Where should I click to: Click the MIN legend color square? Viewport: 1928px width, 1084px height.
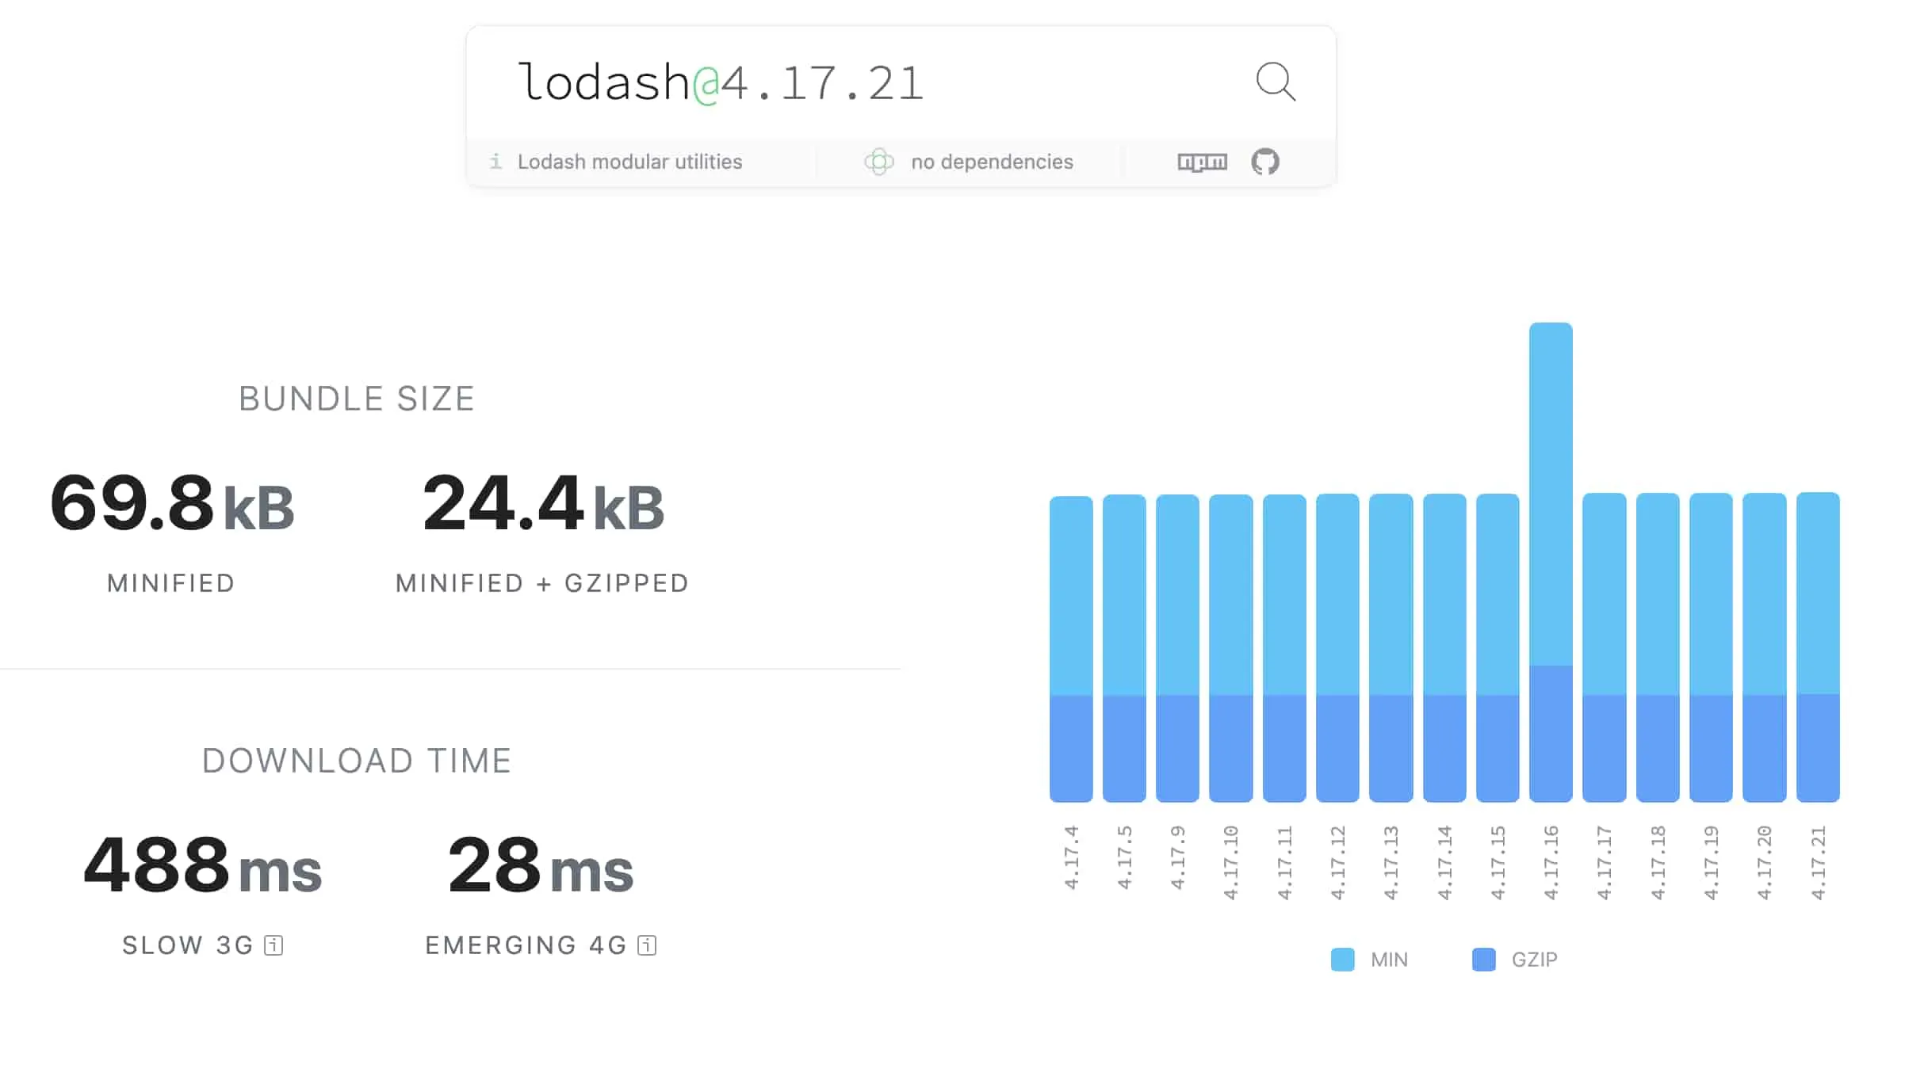click(1341, 960)
